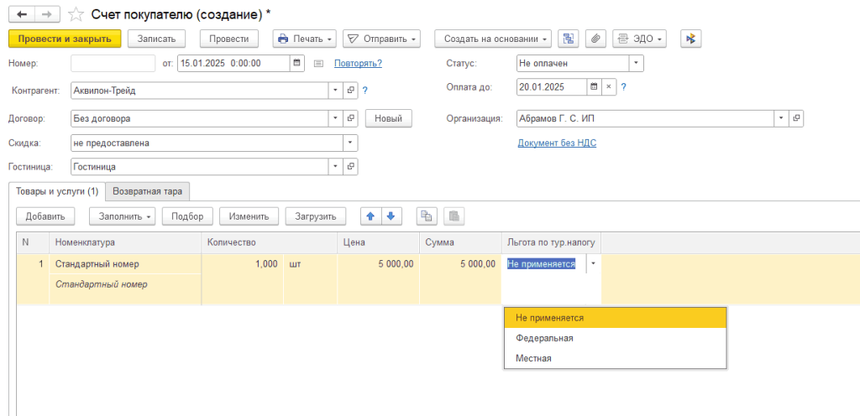Clear the Оплата до date with X button

610,86
